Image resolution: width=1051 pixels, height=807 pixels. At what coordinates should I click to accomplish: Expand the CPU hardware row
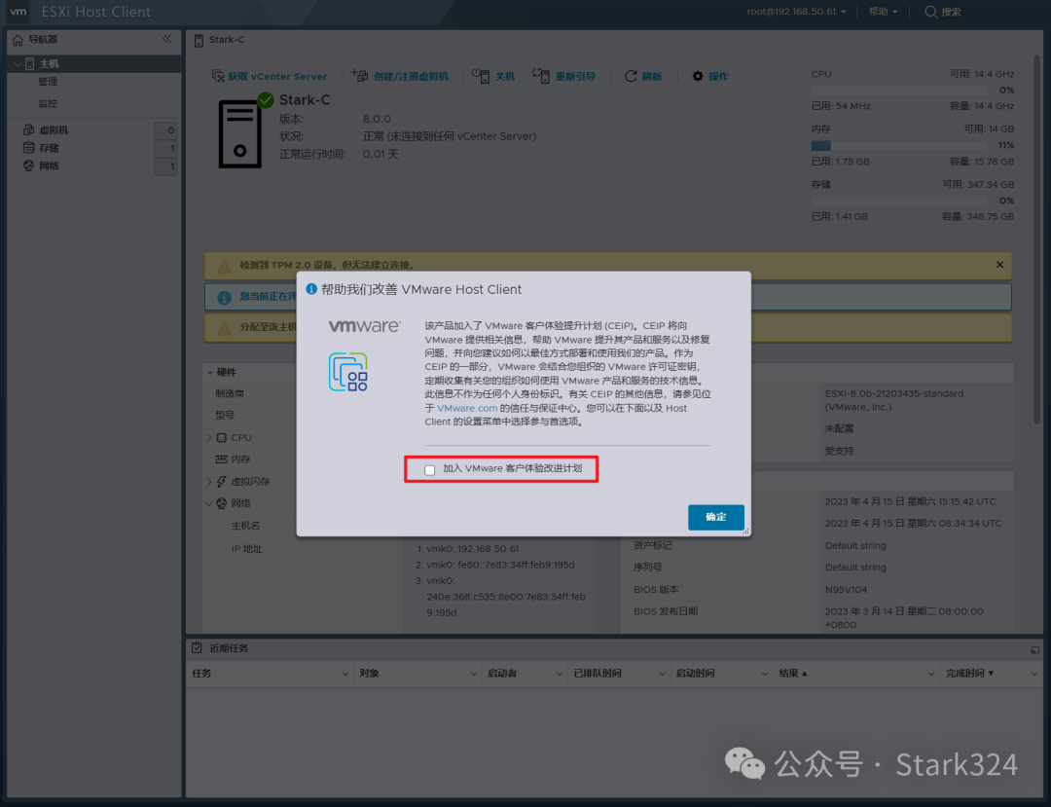(209, 438)
